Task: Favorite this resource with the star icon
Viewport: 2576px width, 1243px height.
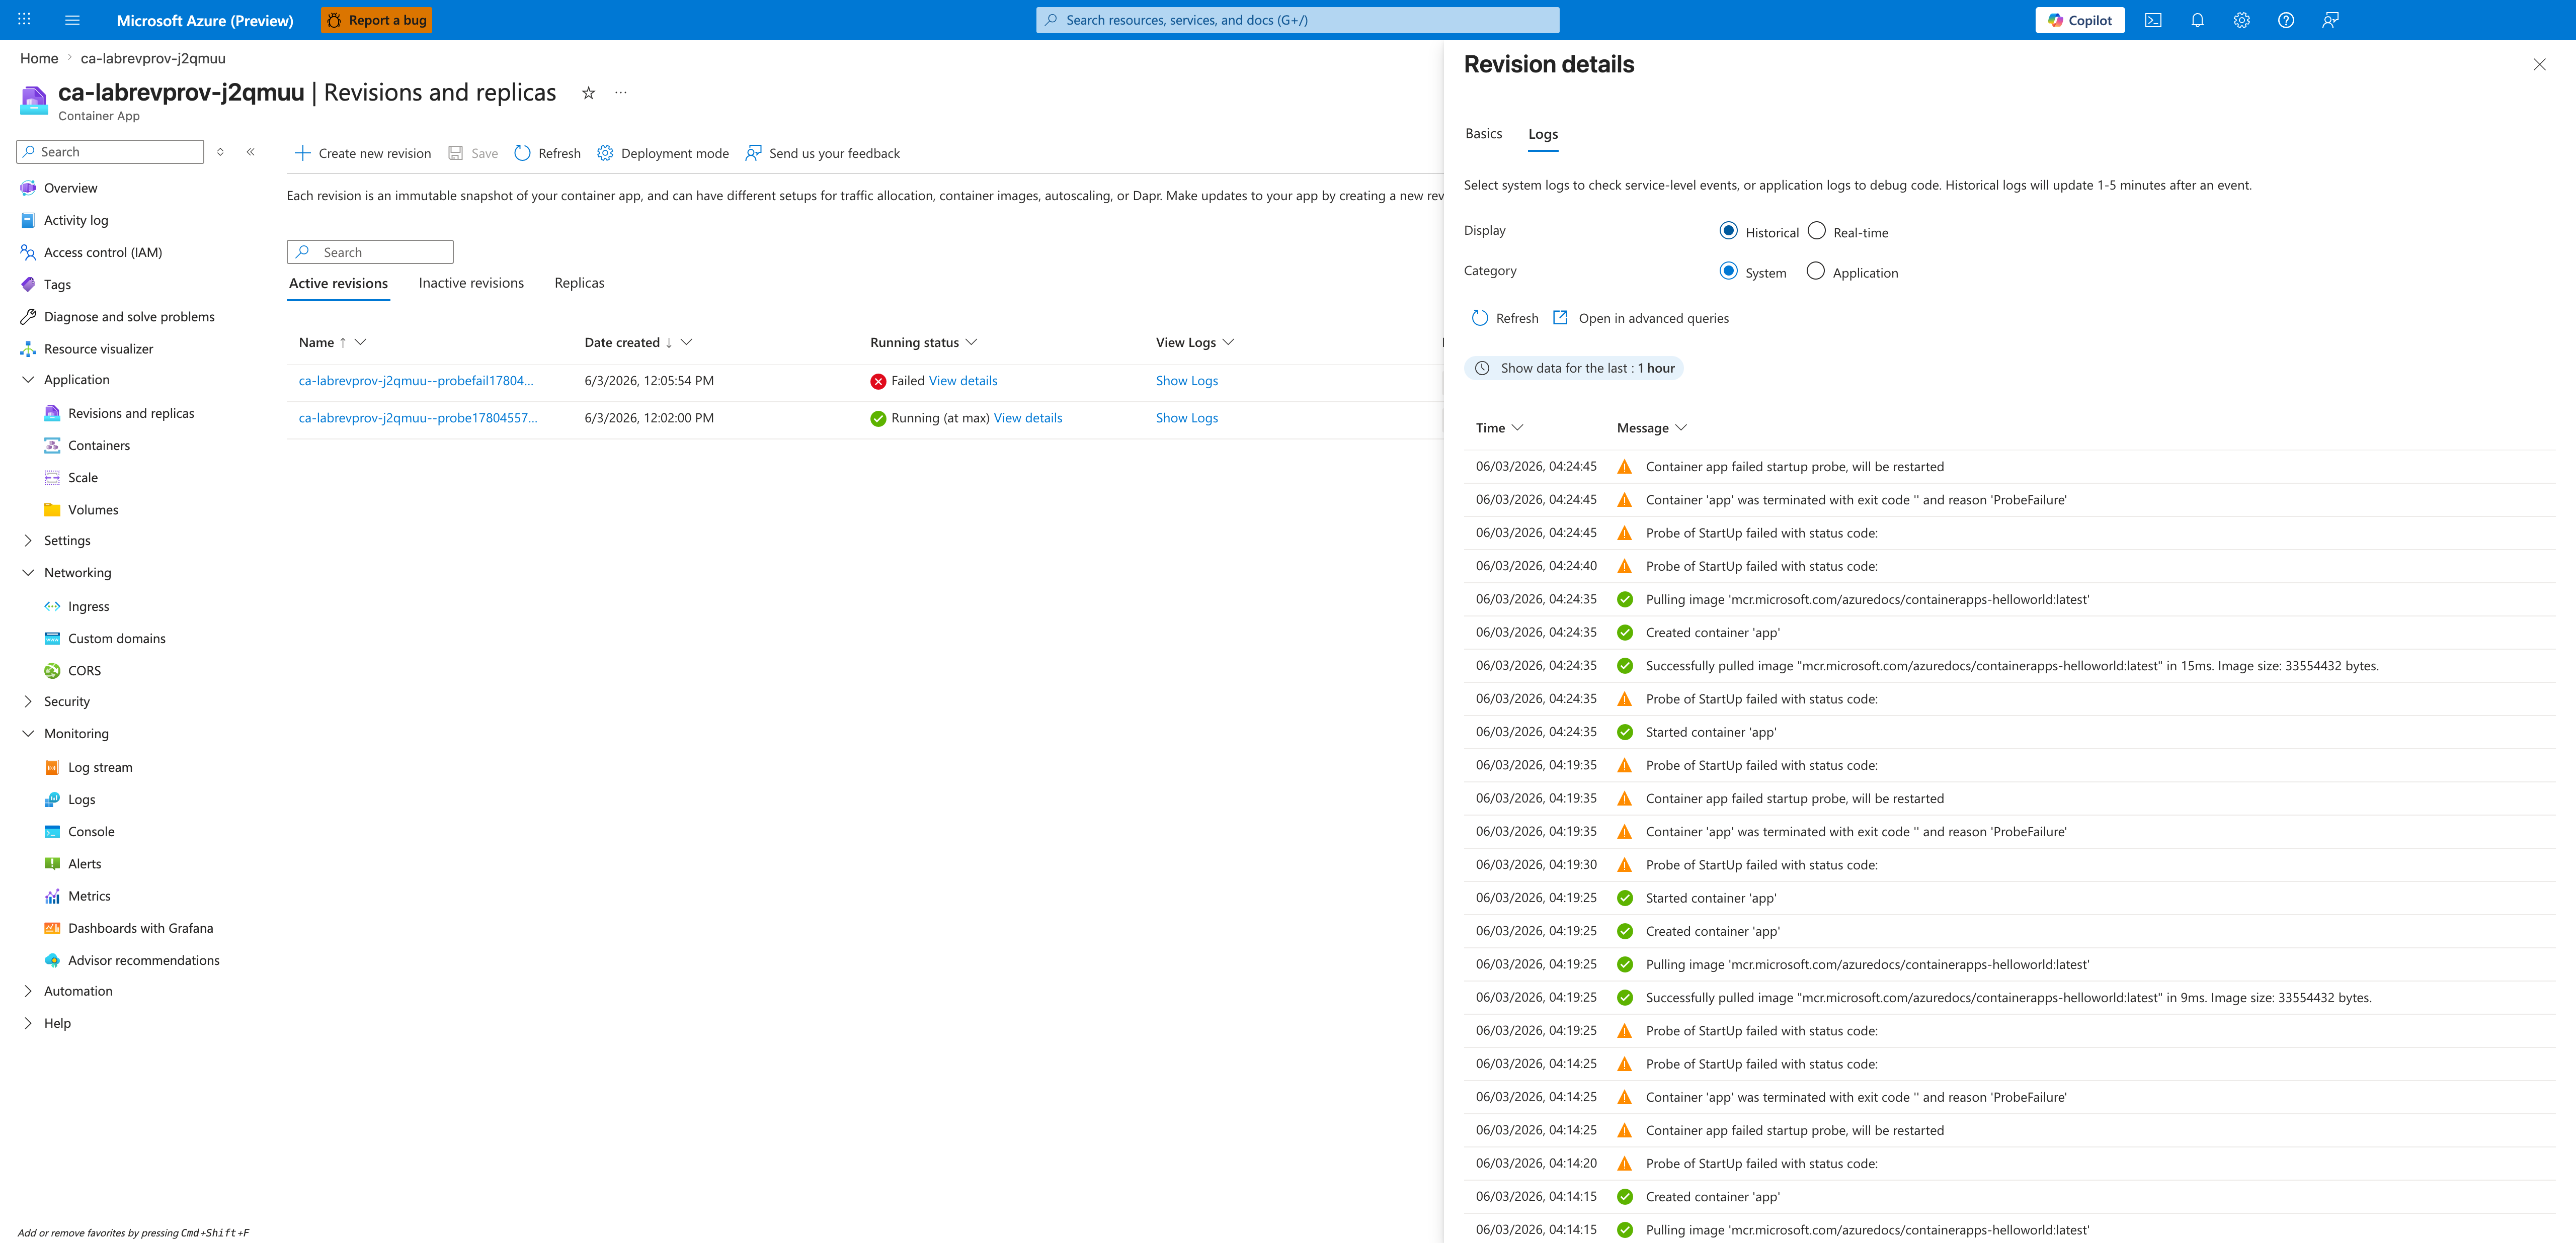Action: tap(589, 93)
